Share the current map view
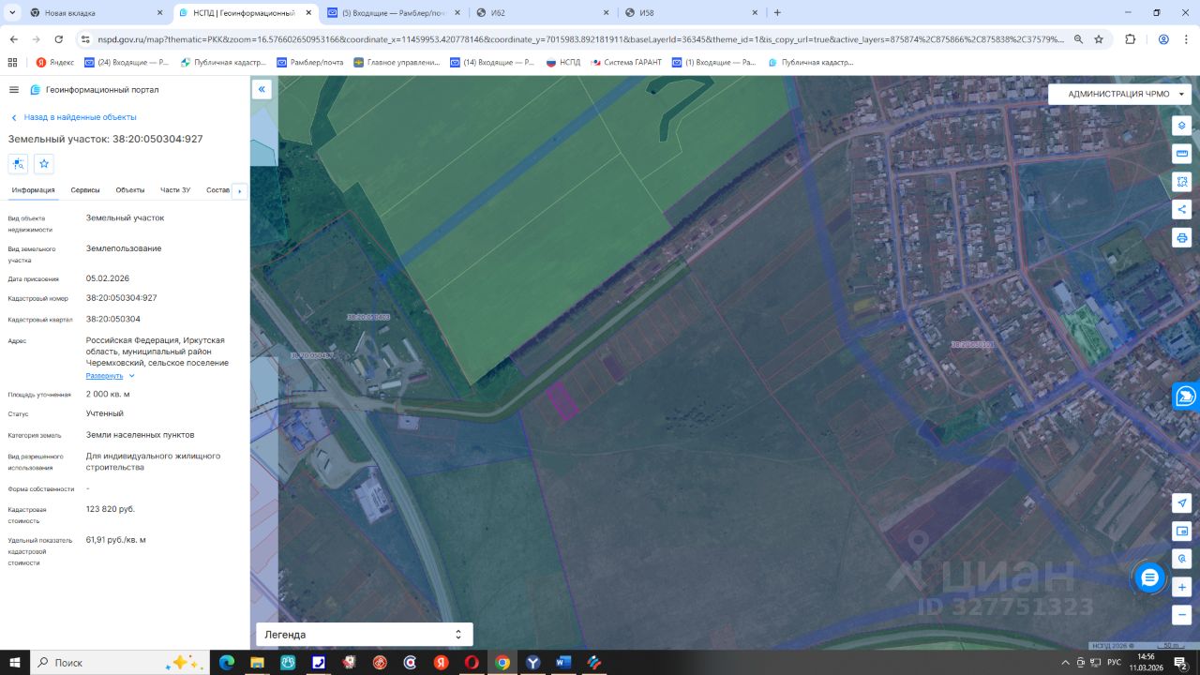The width and height of the screenshot is (1200, 675). coord(1181,210)
